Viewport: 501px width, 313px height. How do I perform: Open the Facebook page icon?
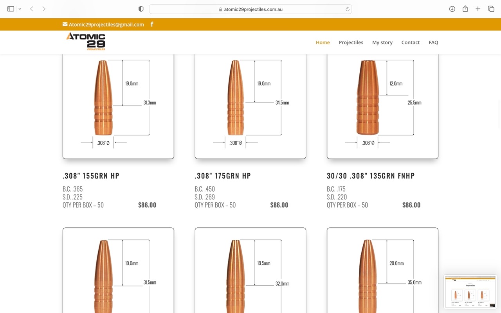[x=152, y=24]
